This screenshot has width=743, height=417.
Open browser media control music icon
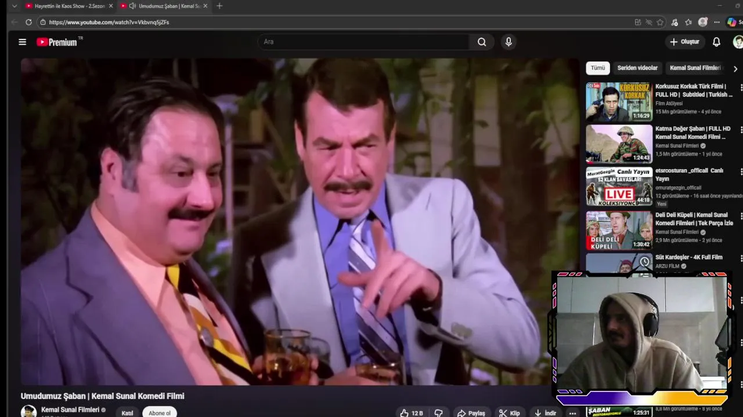coord(675,22)
